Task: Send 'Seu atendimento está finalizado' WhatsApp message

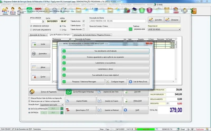Action: (105, 51)
